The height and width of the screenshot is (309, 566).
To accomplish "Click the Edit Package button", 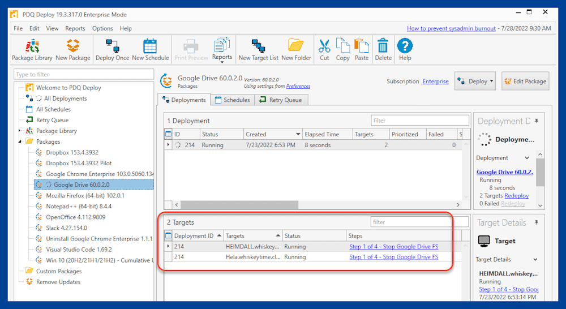I will pos(525,81).
